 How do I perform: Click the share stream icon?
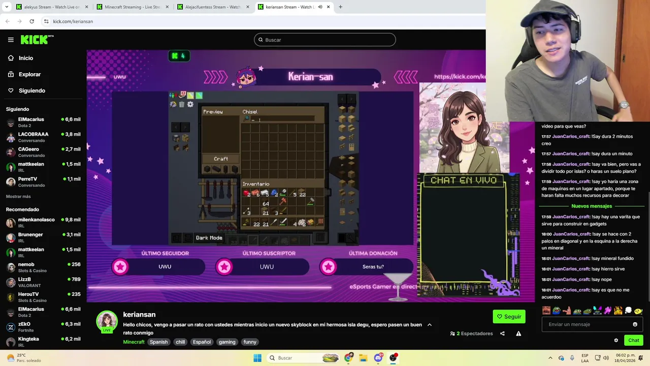(x=502, y=333)
